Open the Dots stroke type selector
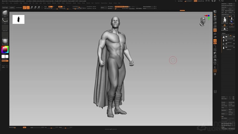The height and width of the screenshot is (134, 238). coord(5,20)
